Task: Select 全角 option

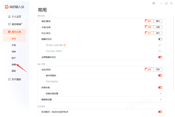Action: (158, 27)
